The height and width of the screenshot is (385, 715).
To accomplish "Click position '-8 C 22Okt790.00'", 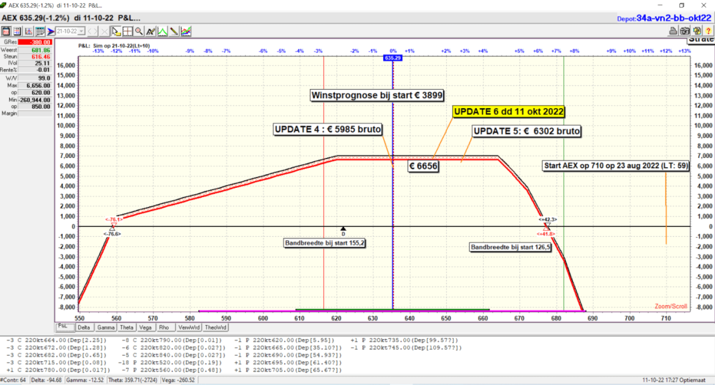I will click(x=172, y=340).
